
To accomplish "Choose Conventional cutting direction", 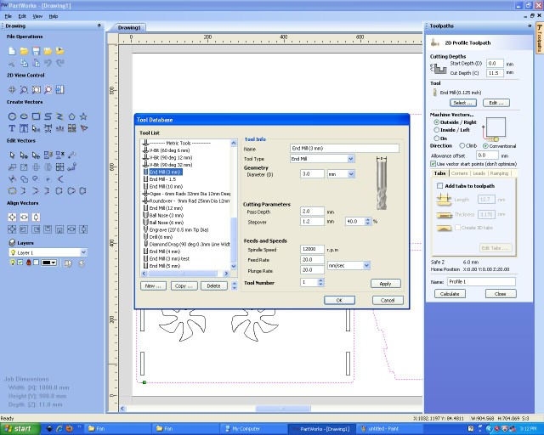I will coord(485,146).
